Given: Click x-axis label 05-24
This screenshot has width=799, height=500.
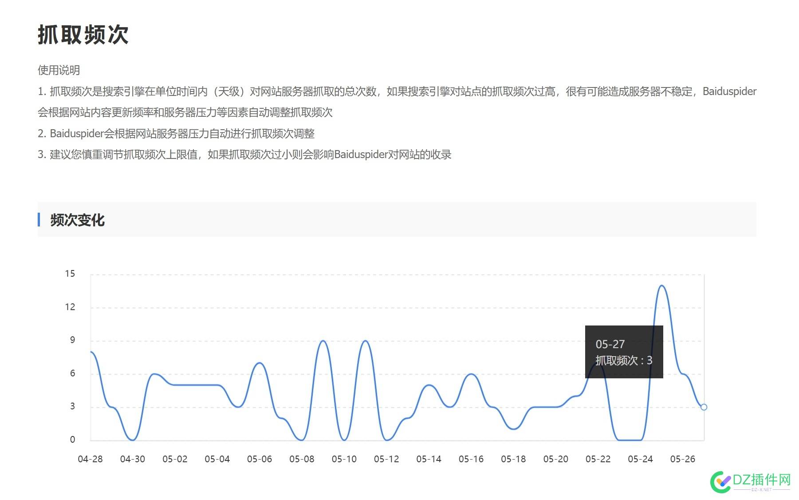Looking at the screenshot, I should 641,459.
